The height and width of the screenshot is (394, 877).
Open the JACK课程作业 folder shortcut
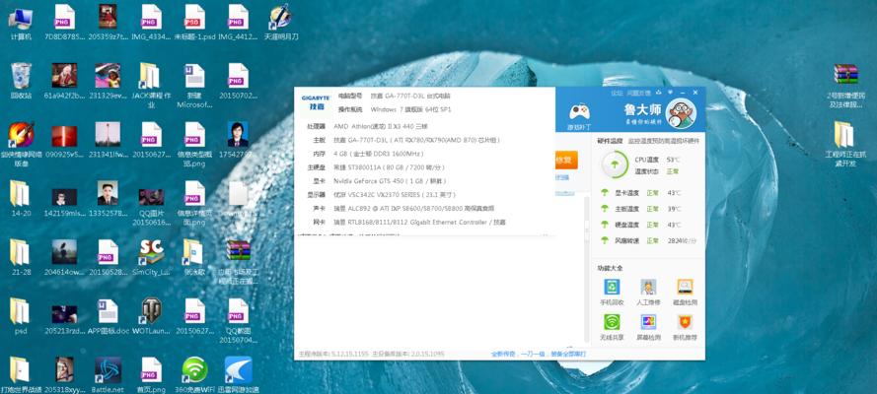[x=151, y=85]
